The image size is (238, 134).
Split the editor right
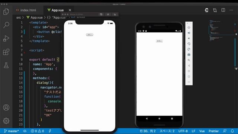coord(223,10)
